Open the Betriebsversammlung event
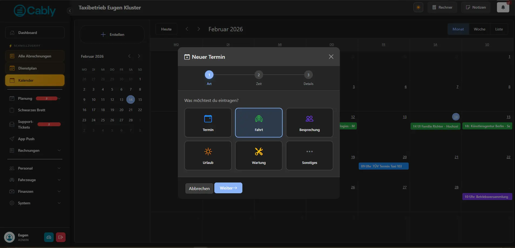Screen dimensions: 515x248 (487, 197)
